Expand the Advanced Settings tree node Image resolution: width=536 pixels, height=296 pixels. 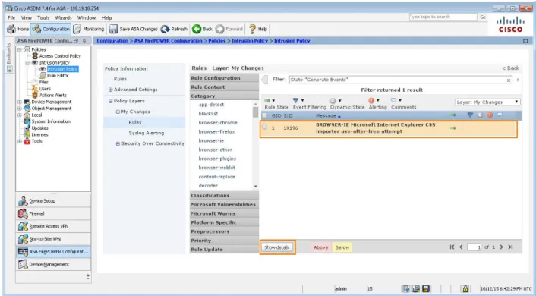pyautogui.click(x=110, y=90)
